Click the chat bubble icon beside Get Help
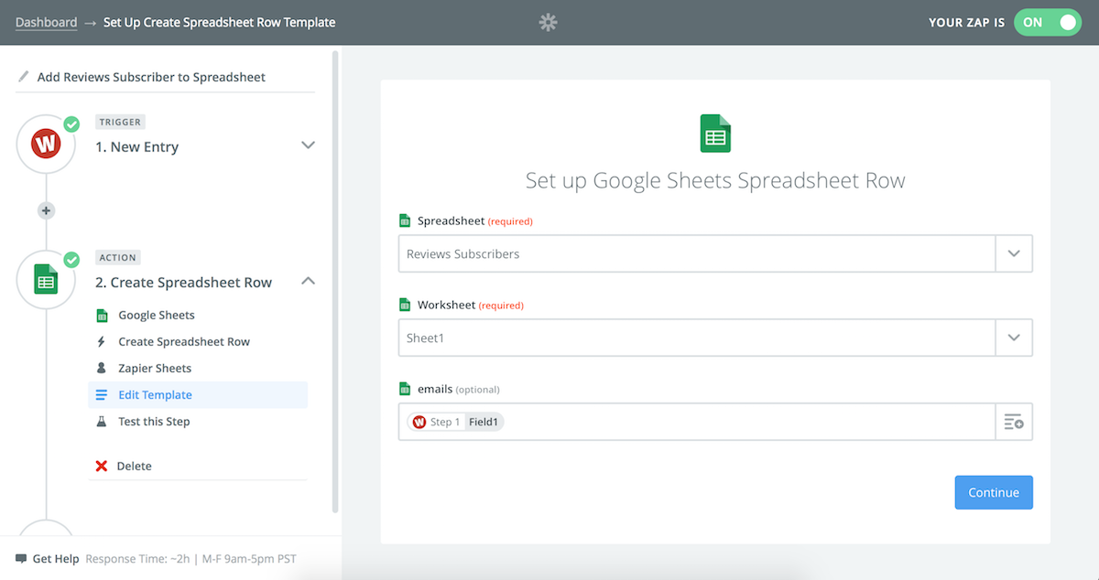The height and width of the screenshot is (580, 1099). tap(21, 559)
